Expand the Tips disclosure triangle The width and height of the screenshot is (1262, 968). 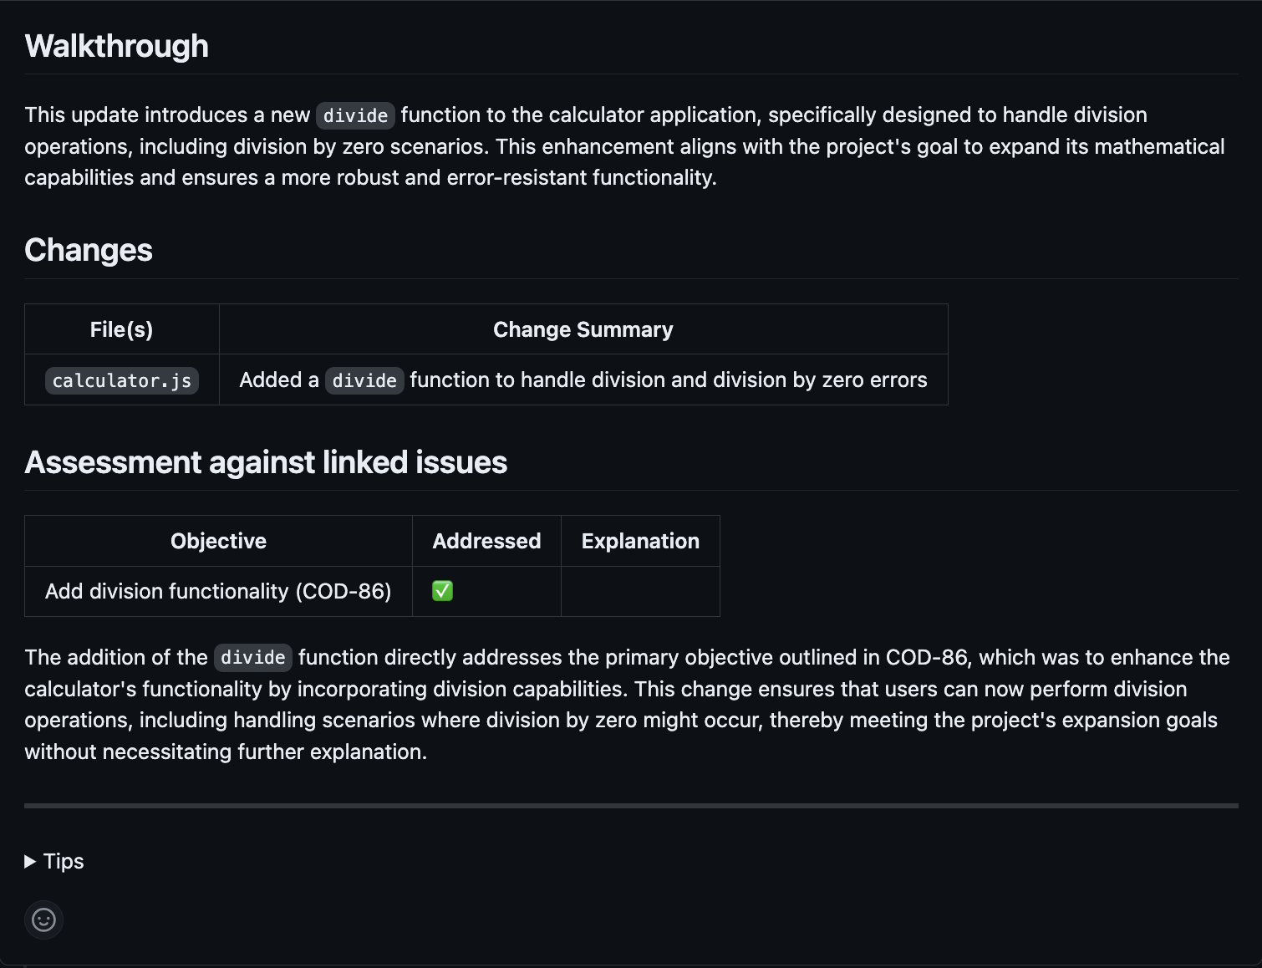[x=30, y=861]
